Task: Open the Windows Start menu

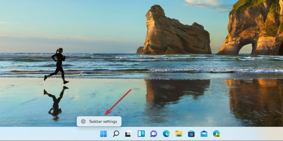Action: coord(103,134)
